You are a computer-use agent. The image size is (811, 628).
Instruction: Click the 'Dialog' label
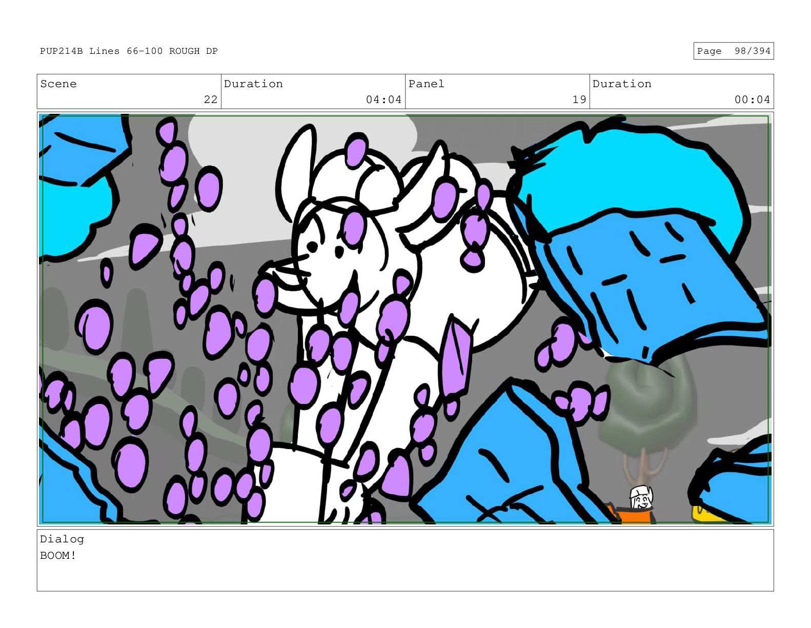click(x=62, y=539)
